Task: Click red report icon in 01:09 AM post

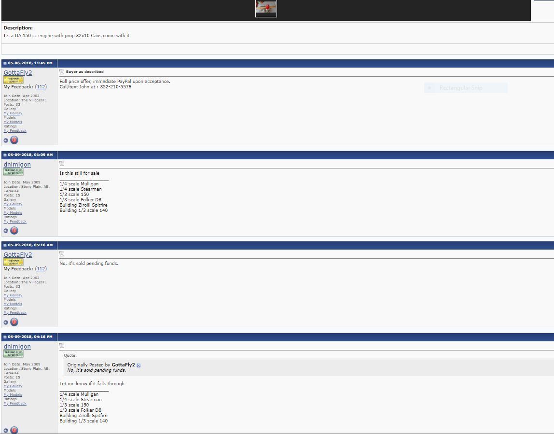Action: [14, 230]
